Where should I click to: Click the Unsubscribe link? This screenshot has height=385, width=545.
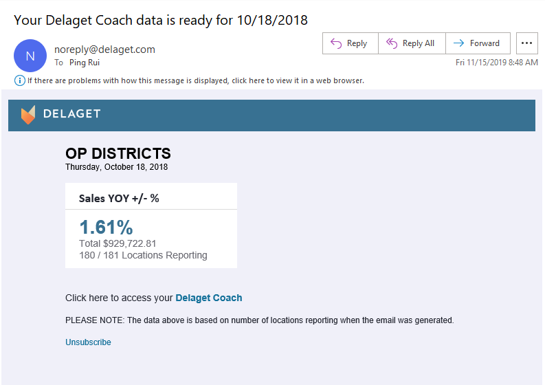(88, 342)
